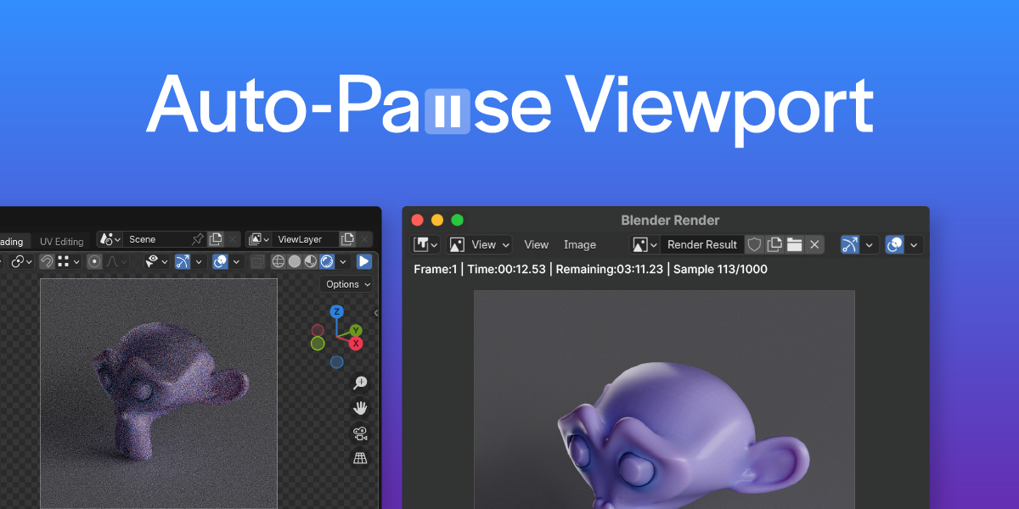Open the image browse dropdown icon

point(645,244)
